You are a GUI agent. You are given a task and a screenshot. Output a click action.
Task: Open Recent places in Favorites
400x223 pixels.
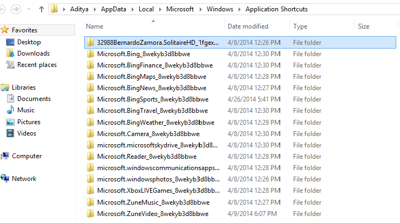coord(37,65)
